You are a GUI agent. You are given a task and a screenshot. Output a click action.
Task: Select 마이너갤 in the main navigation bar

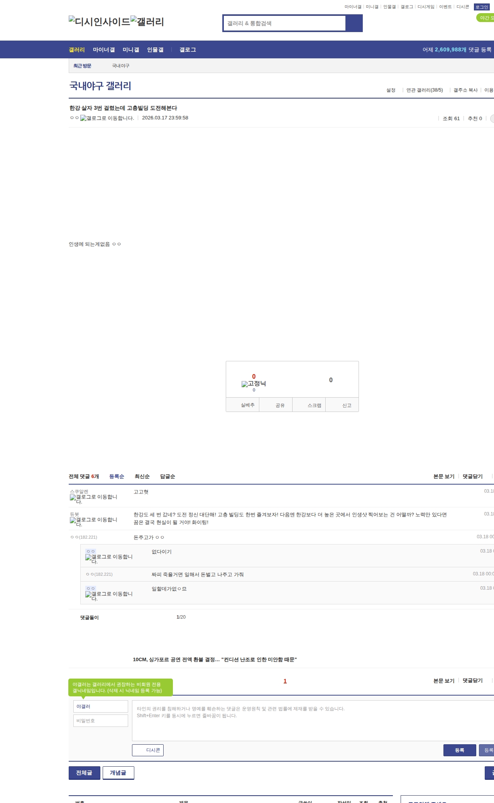click(x=103, y=50)
